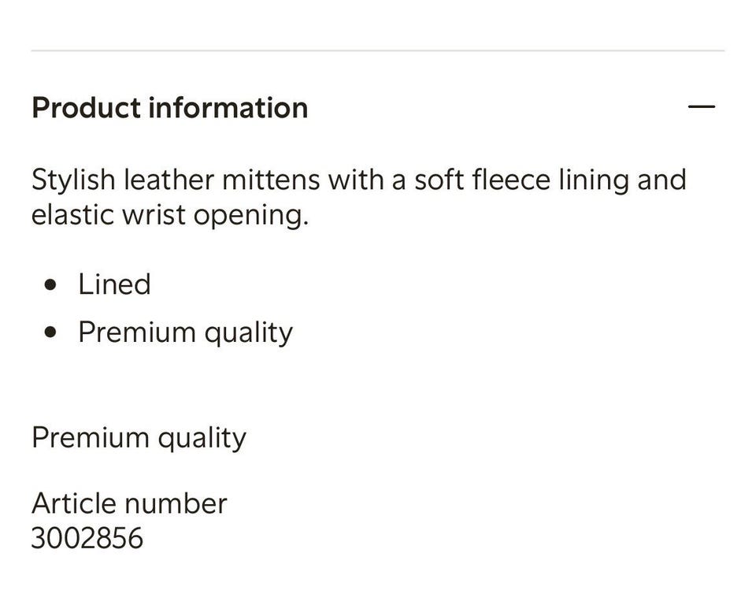Image resolution: width=756 pixels, height=594 pixels.
Task: Click the word 'number' in Article number
Action: pyautogui.click(x=176, y=504)
